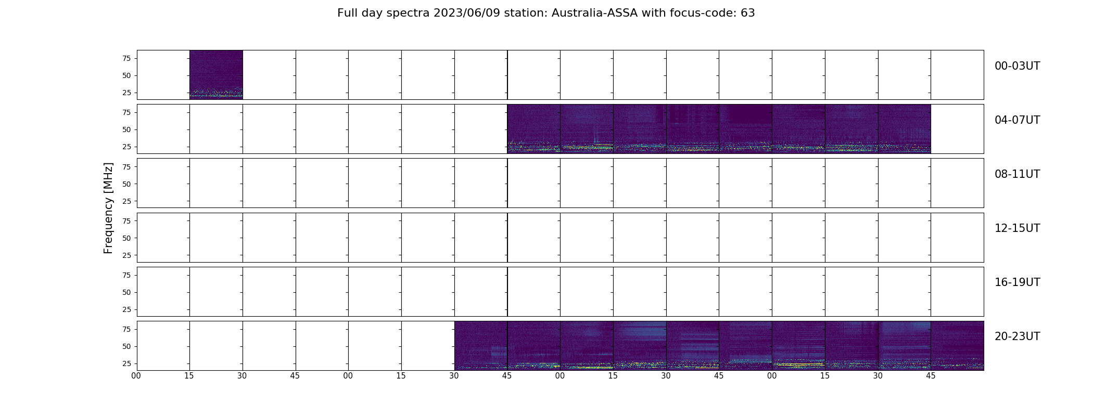Click the single spectrogram block in the 00-03UT row
The height and width of the screenshot is (416, 1093).
tap(216, 75)
